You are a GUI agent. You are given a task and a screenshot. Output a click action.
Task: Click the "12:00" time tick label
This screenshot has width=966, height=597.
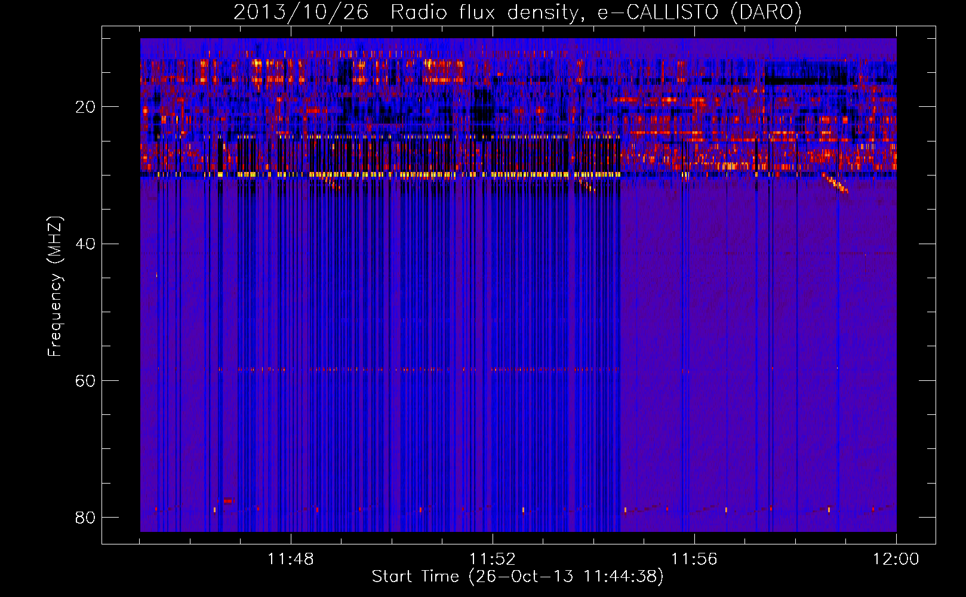click(896, 559)
